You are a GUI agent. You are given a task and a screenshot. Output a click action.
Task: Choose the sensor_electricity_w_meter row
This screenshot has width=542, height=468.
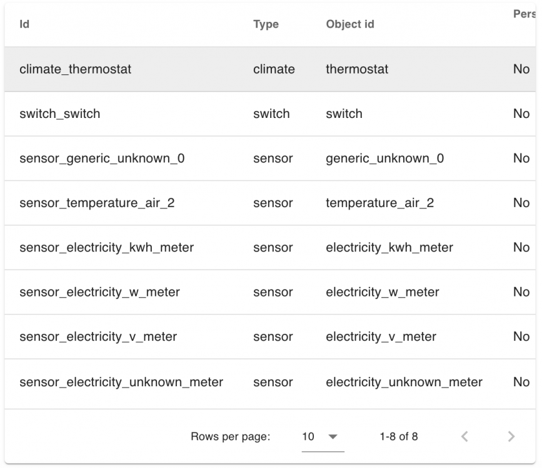pos(99,292)
